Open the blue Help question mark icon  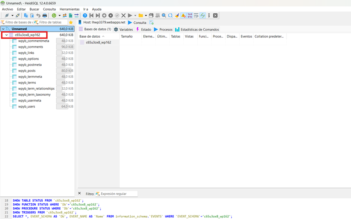85,15
